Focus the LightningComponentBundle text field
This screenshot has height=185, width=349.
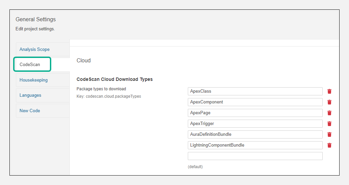pos(255,145)
